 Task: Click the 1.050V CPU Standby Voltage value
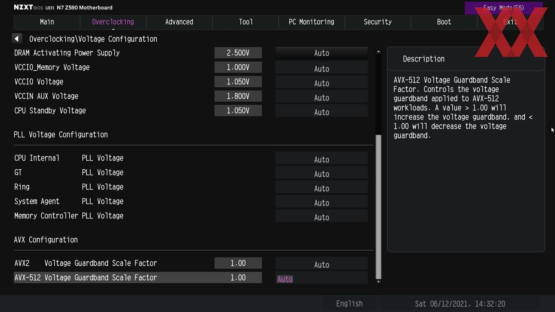coord(238,111)
